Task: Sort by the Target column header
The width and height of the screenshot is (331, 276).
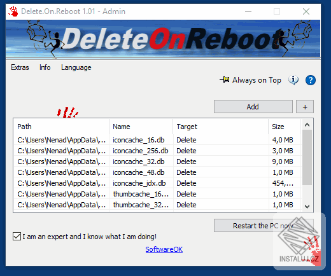Action: point(221,127)
